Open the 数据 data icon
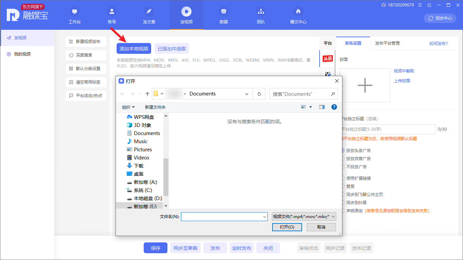Viewport: 463px width, 260px height. [224, 12]
